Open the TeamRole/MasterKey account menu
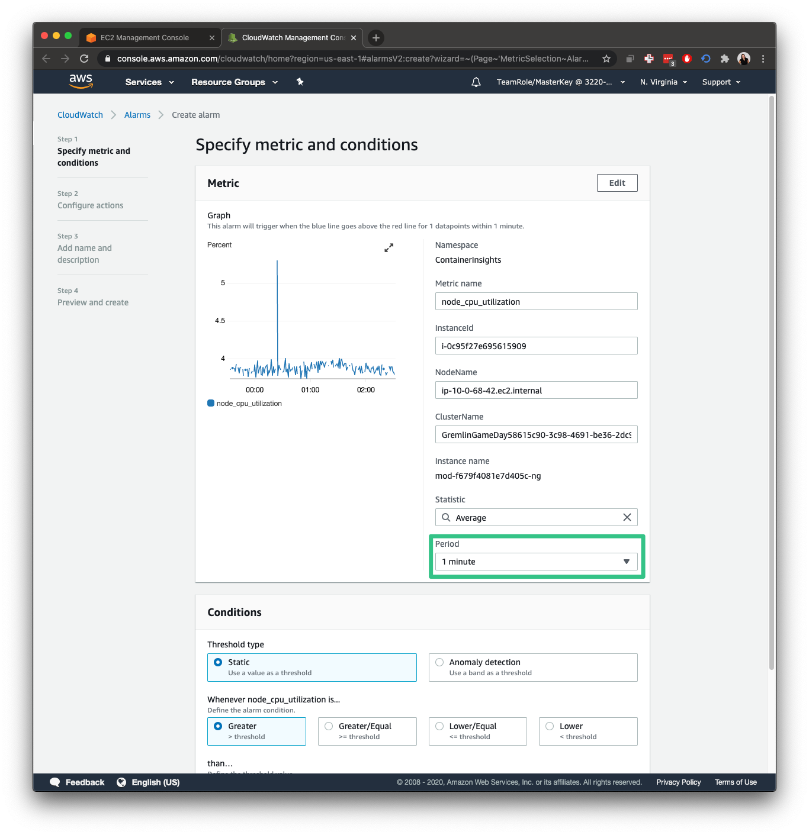 click(x=561, y=82)
